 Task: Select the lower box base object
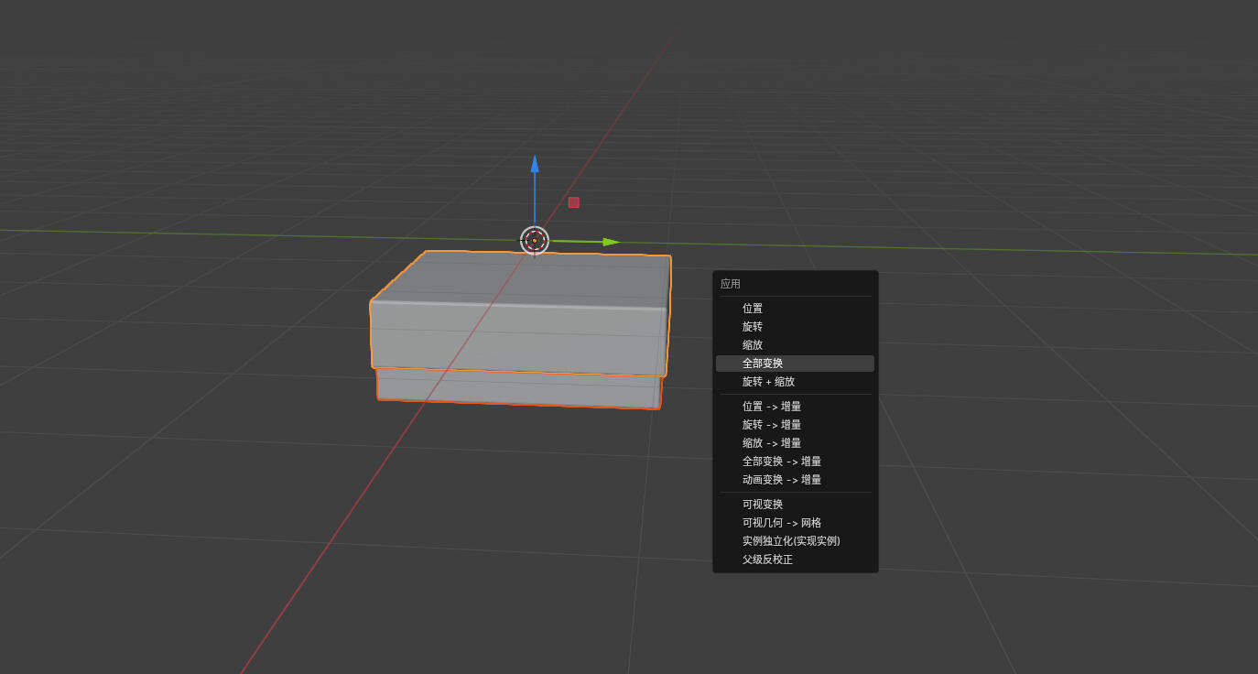click(x=518, y=391)
